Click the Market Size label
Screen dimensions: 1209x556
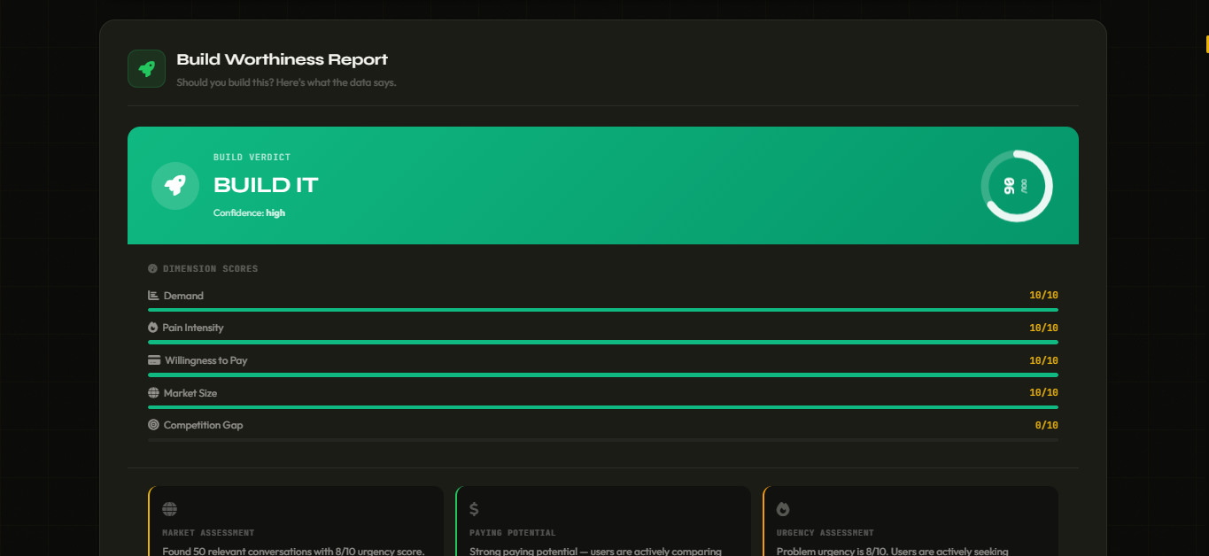190,393
